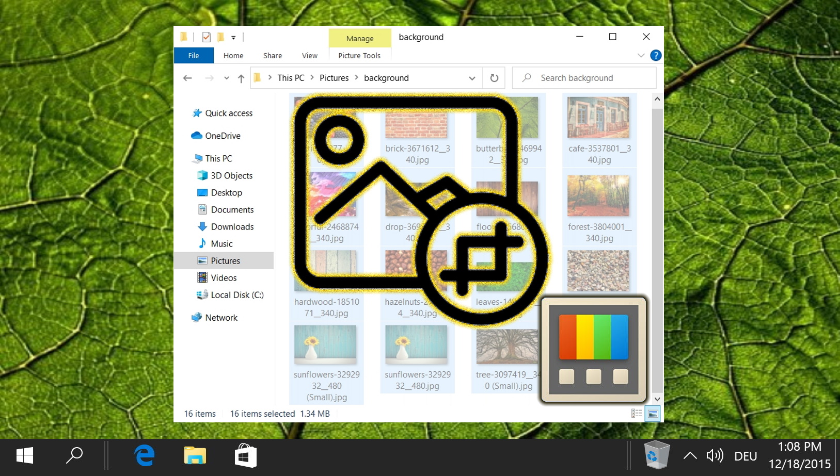Select sunflowers-3292932__480 (Small).jpg file
This screenshot has height=476, width=840.
coord(326,363)
